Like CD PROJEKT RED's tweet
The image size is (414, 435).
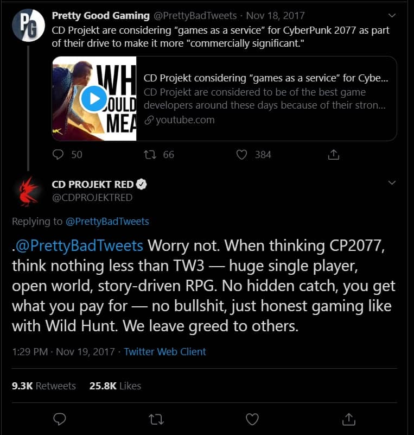pos(252,419)
